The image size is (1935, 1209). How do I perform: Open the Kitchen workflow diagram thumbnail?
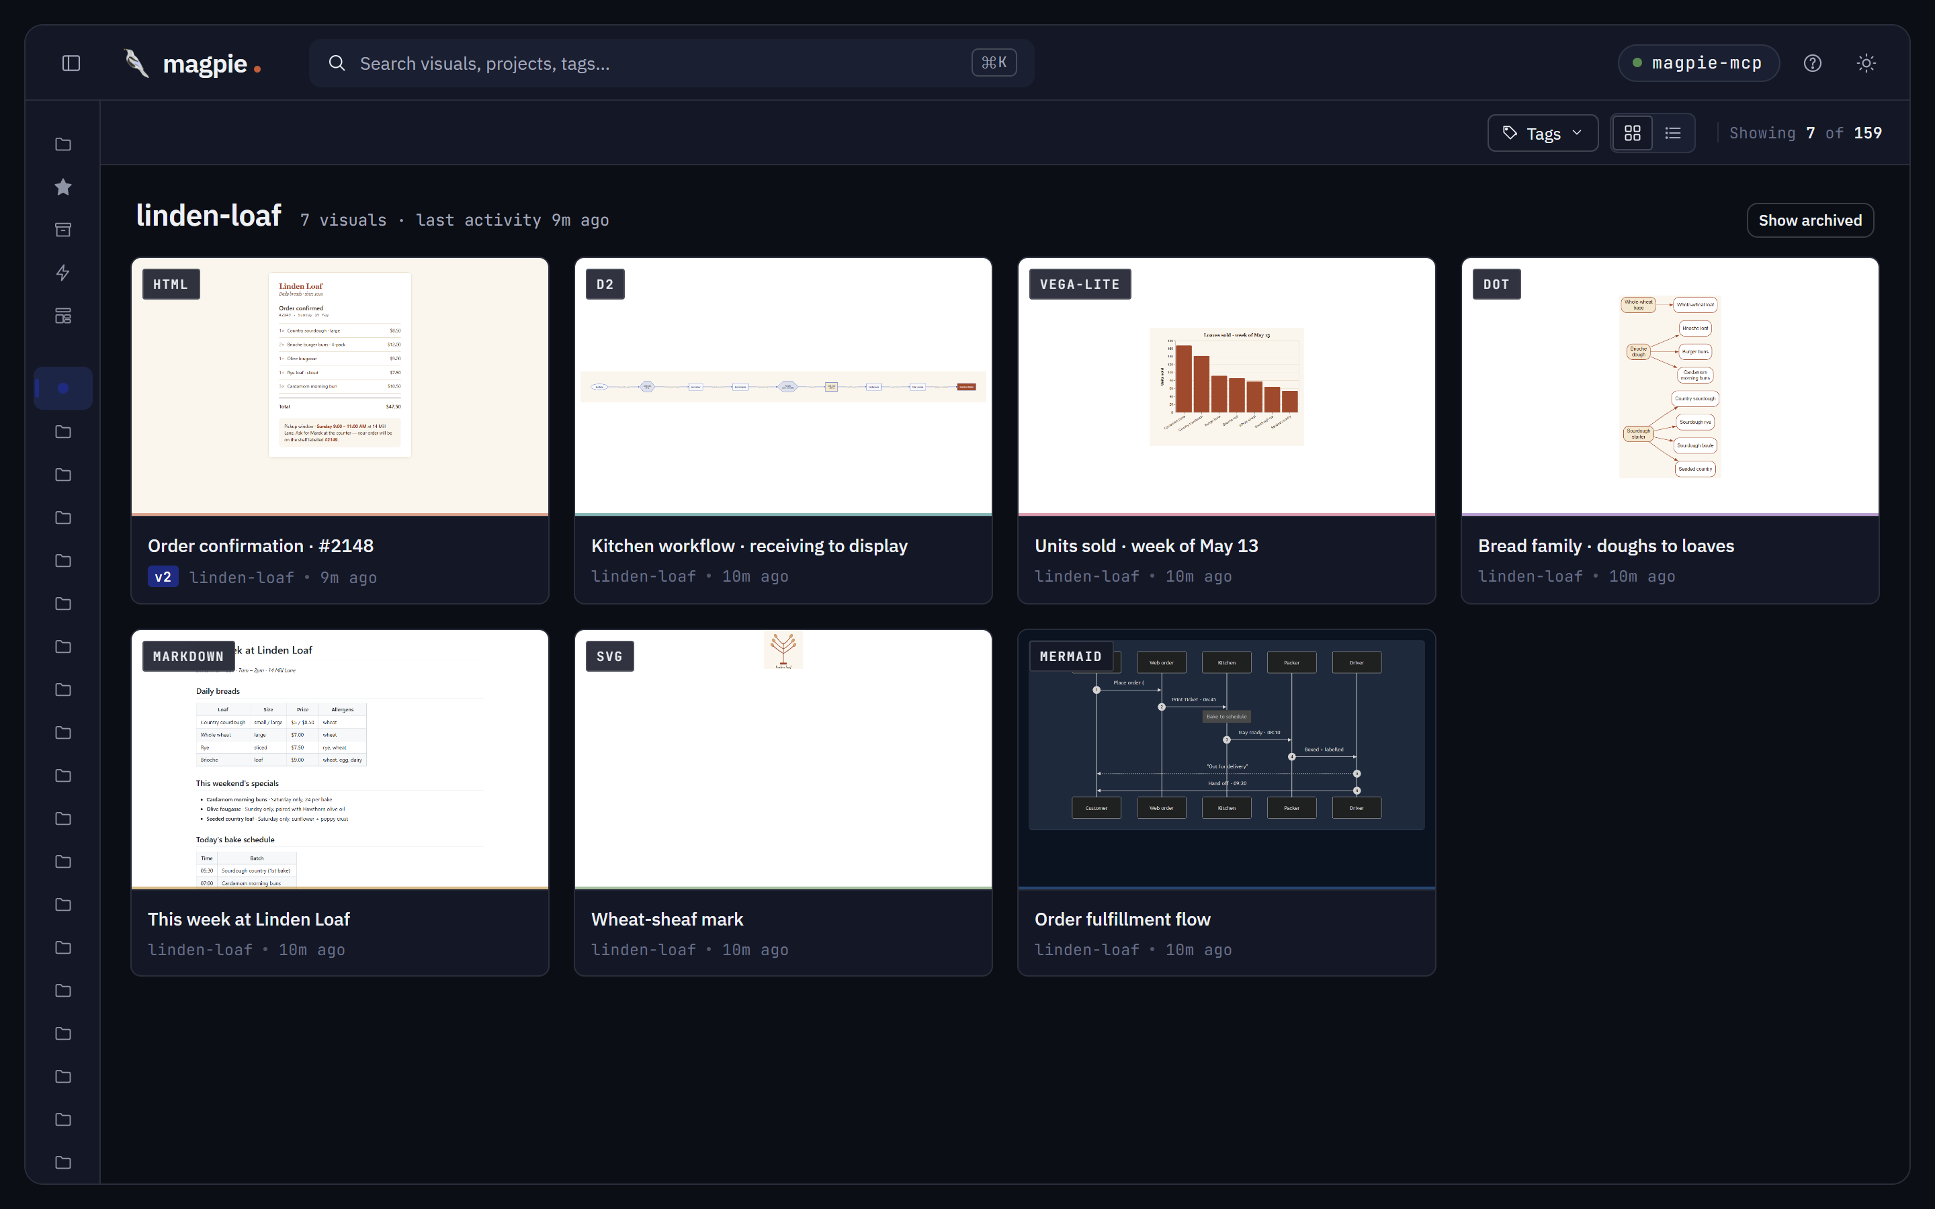coord(783,386)
